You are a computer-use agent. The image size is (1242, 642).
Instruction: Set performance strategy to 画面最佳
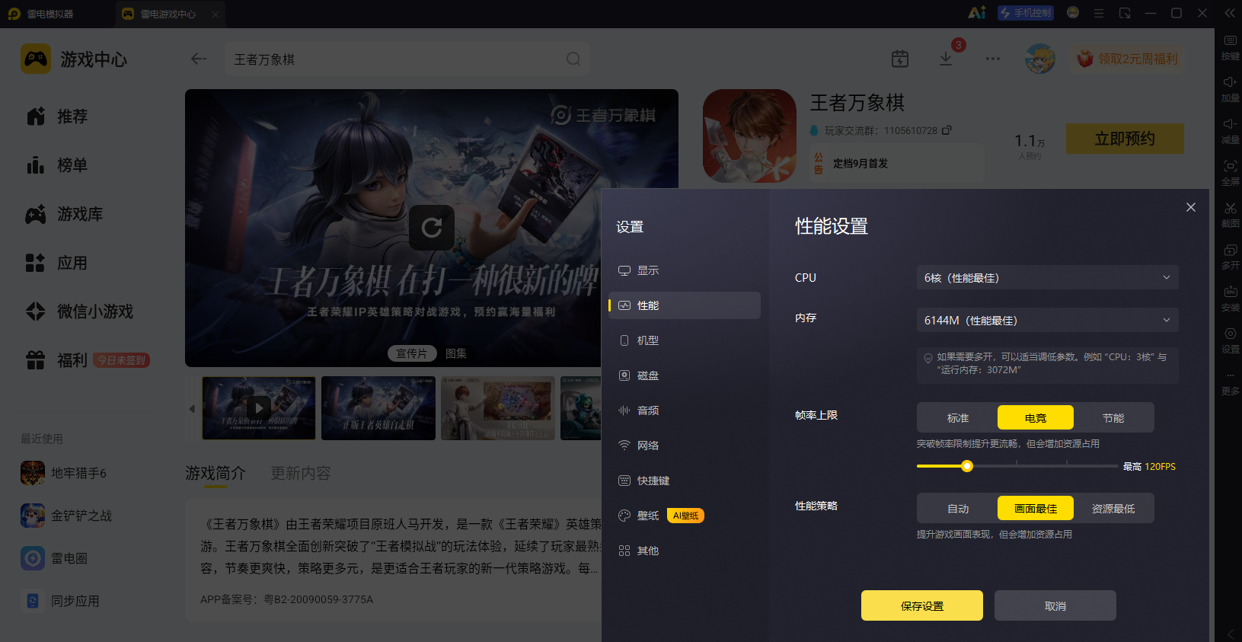pos(1036,508)
